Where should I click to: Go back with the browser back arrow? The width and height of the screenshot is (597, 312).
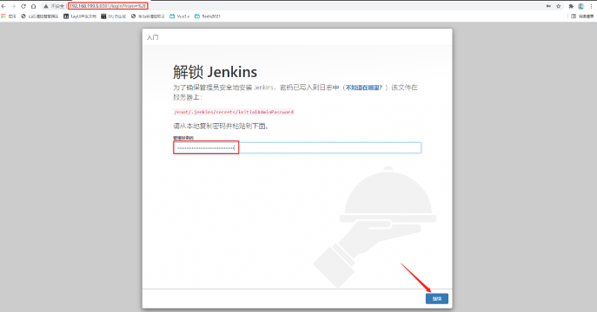tap(3, 6)
